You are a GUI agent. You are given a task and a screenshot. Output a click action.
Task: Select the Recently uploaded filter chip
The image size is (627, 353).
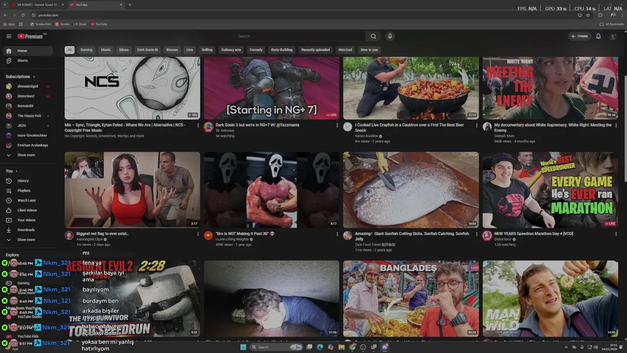(x=315, y=50)
